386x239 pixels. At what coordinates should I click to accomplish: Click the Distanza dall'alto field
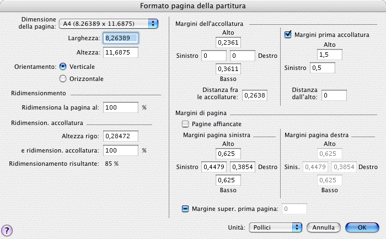(x=335, y=95)
